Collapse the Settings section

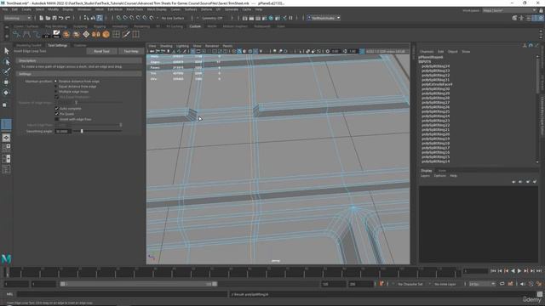click(79, 74)
